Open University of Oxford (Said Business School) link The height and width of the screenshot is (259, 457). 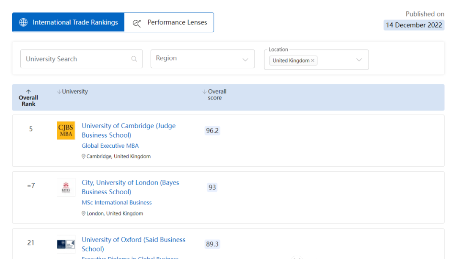coord(133,244)
